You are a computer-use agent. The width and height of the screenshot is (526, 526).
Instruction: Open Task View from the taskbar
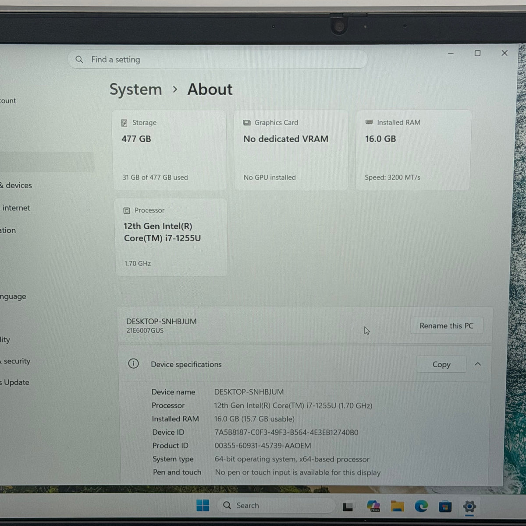(x=348, y=507)
